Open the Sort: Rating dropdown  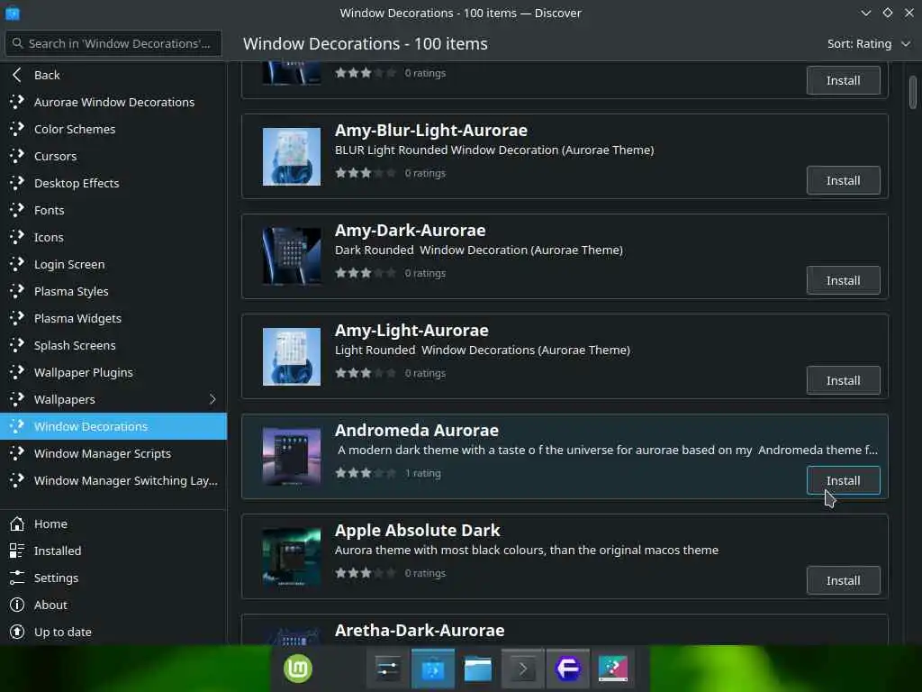869,43
